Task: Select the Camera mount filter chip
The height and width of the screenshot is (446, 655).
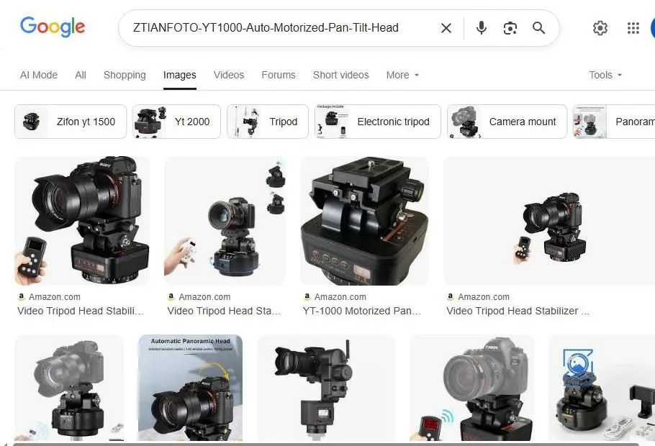Action: coord(507,121)
